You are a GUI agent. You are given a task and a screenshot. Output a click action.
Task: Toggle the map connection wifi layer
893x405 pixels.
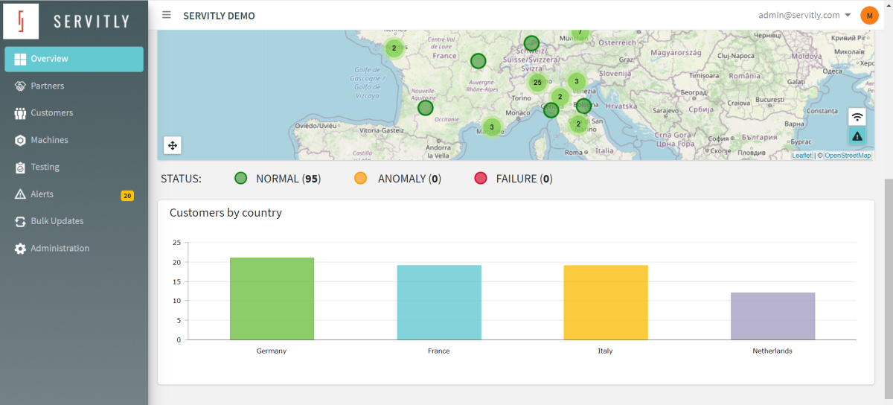(857, 117)
